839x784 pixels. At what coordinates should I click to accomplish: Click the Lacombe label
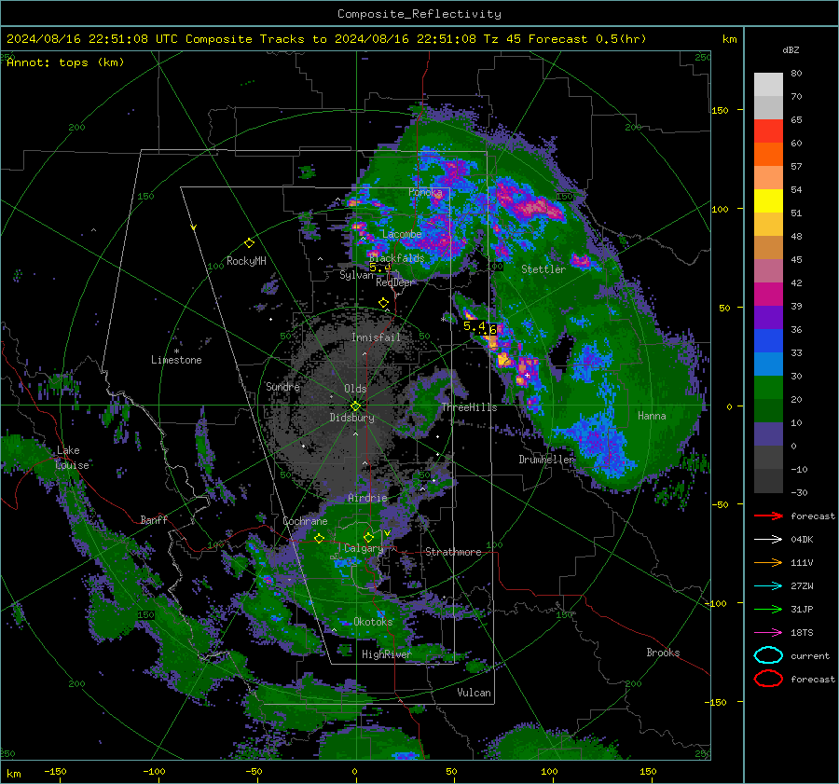(x=402, y=234)
